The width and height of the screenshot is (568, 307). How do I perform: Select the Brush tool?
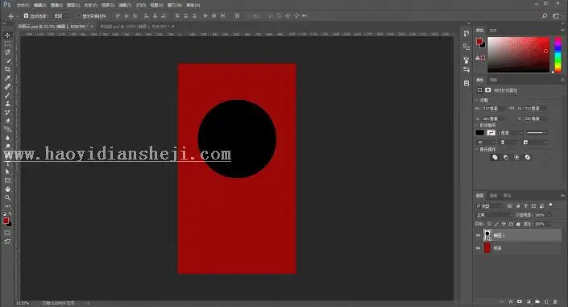click(7, 95)
